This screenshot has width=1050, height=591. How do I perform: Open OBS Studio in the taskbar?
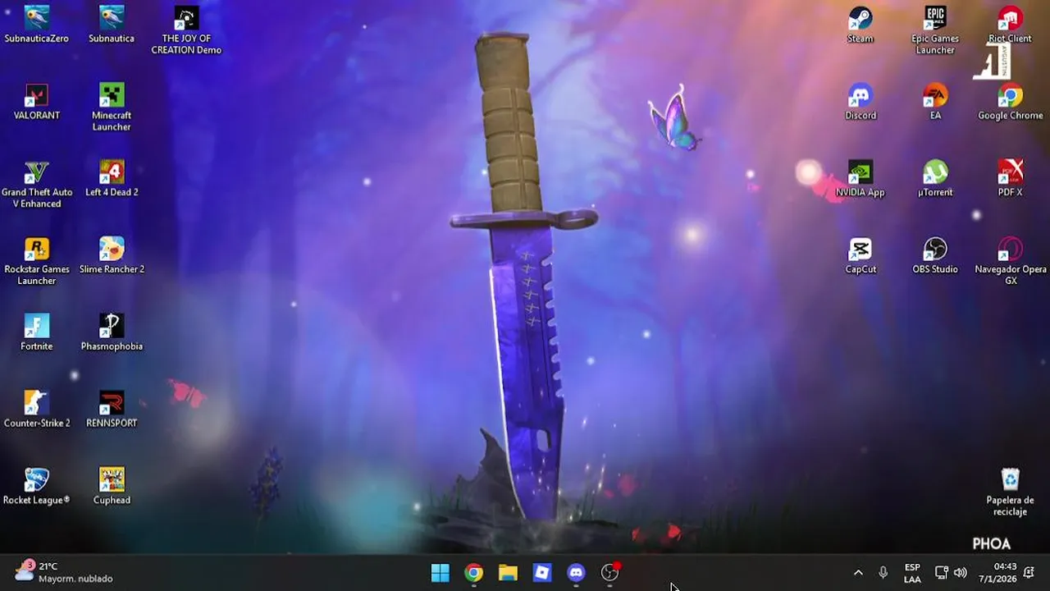609,573
